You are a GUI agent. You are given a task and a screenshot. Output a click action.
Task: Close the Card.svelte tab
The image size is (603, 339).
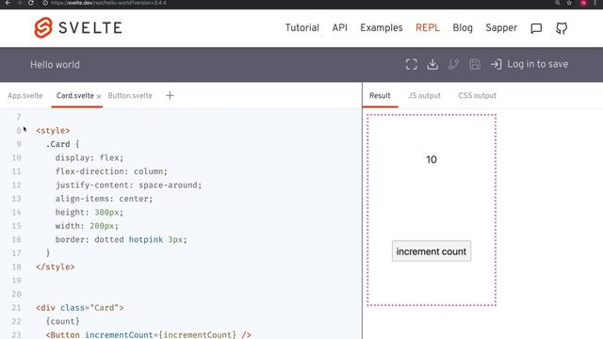point(99,96)
